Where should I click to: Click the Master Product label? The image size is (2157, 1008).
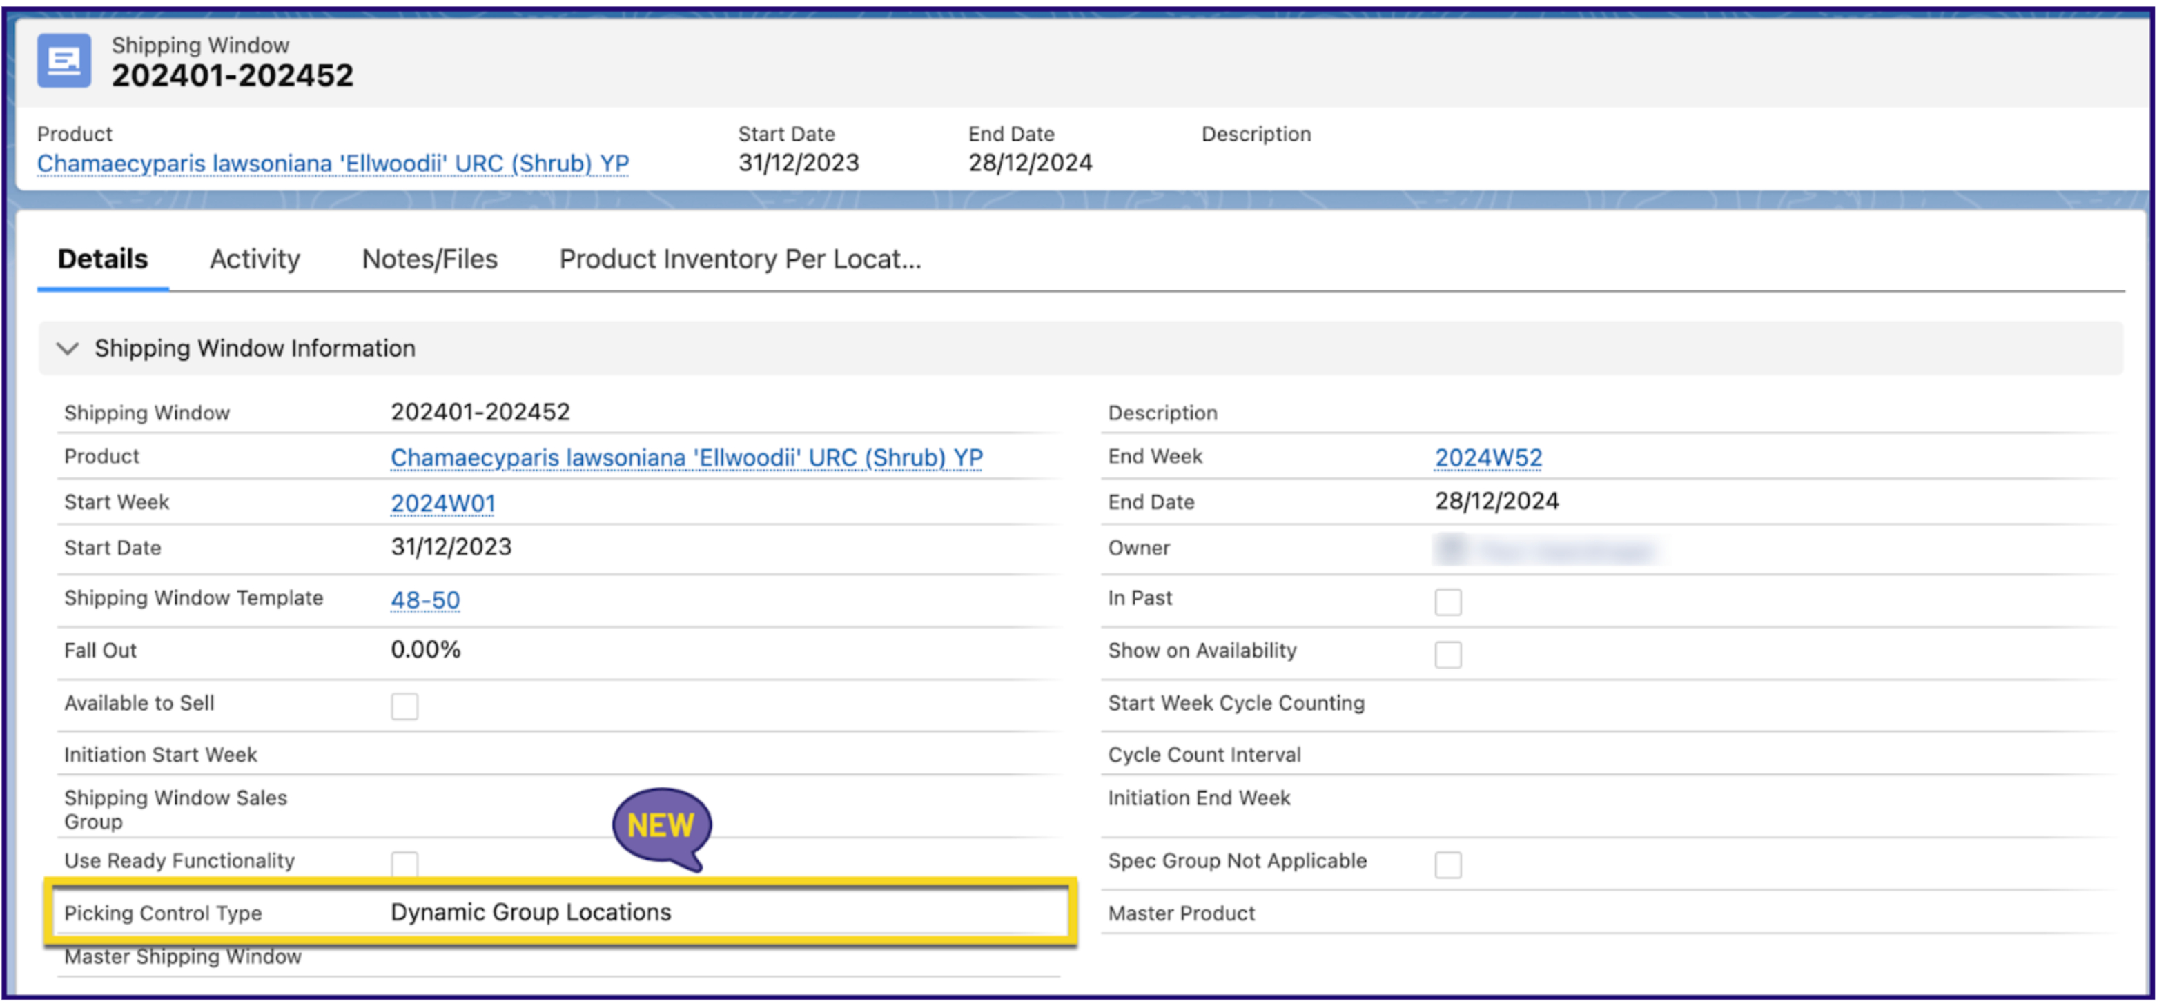tap(1182, 913)
